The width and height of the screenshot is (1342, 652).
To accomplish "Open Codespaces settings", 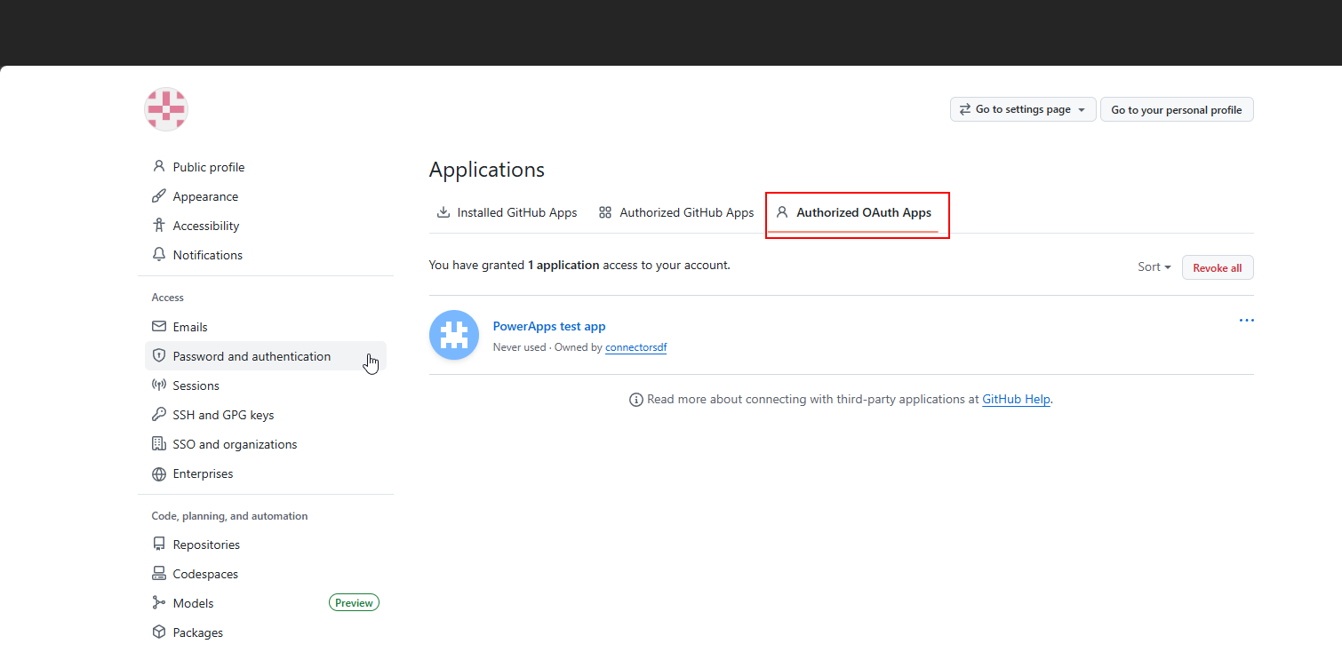I will 266,574.
